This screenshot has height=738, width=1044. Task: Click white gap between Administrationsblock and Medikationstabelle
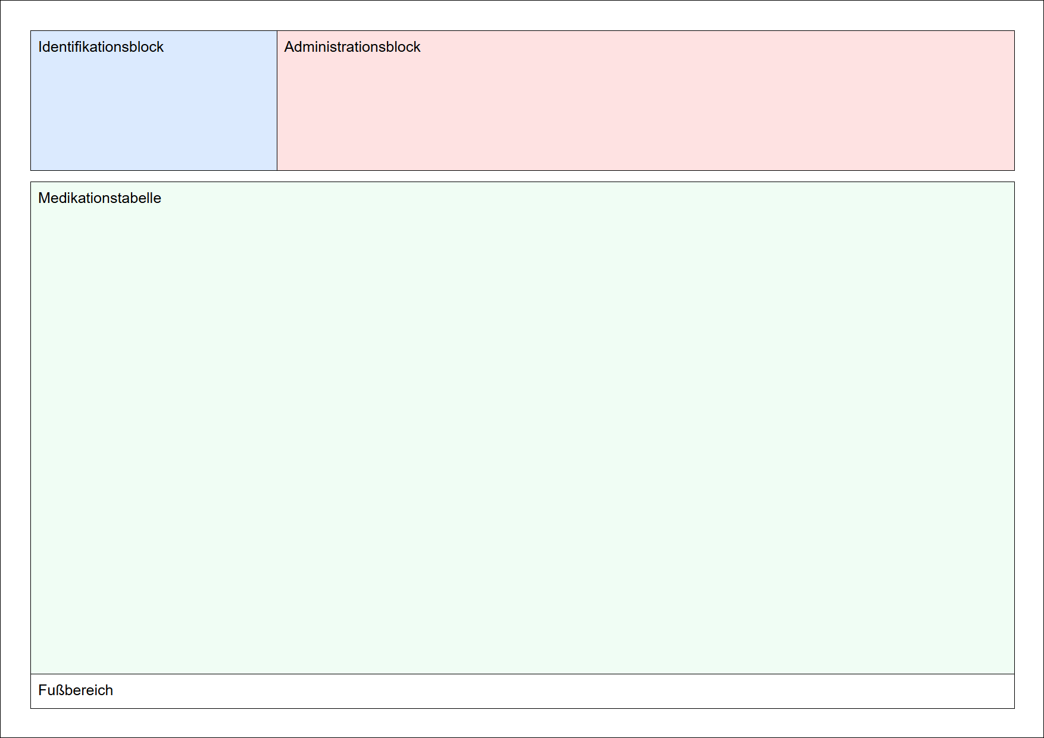pyautogui.click(x=645, y=176)
